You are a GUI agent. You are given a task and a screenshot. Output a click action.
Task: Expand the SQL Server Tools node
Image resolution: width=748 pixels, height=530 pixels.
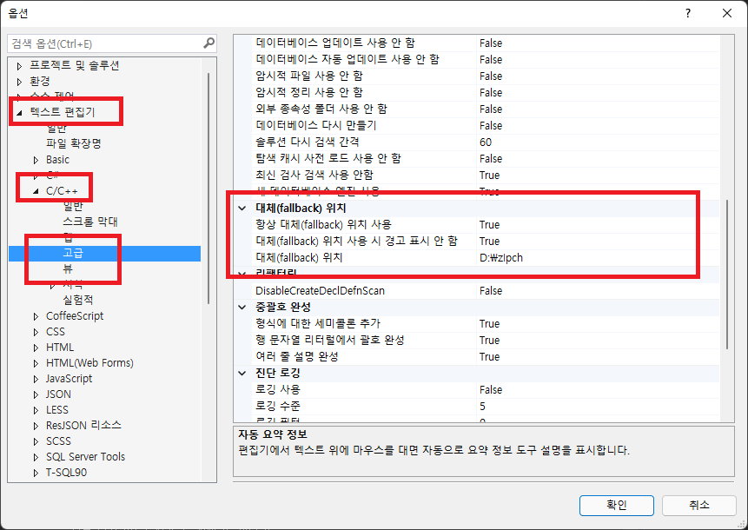coord(36,458)
